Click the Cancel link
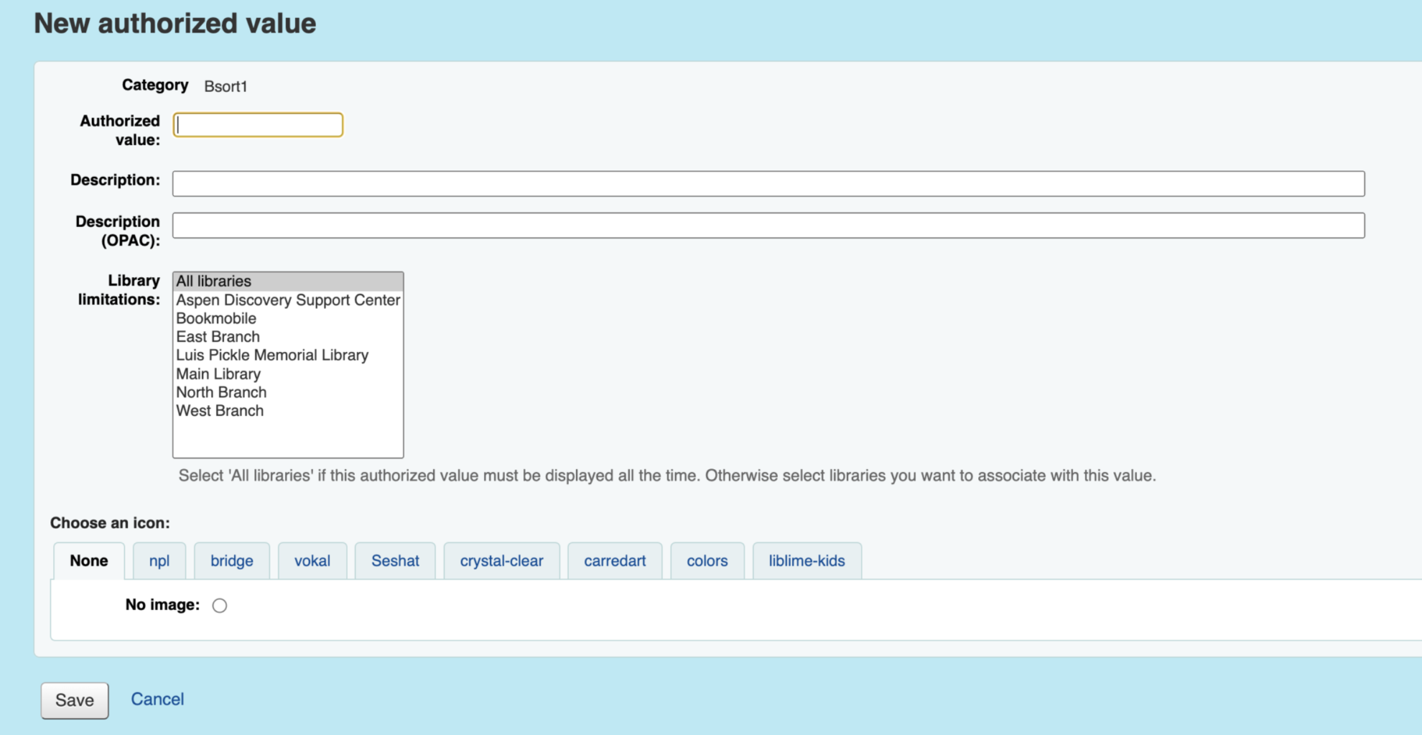 (157, 699)
